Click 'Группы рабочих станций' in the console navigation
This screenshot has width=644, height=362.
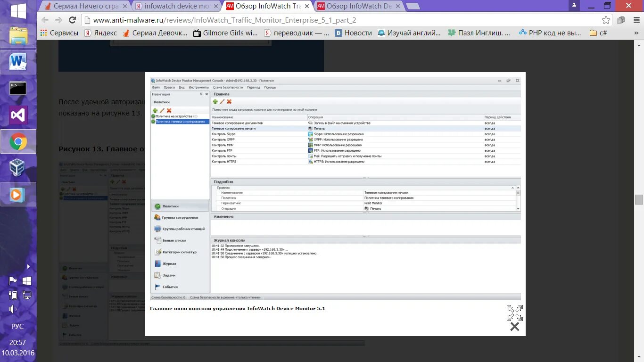click(x=180, y=229)
